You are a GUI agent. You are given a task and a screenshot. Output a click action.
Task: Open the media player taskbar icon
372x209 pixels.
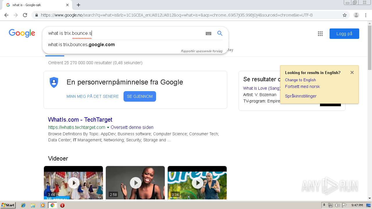(43, 205)
